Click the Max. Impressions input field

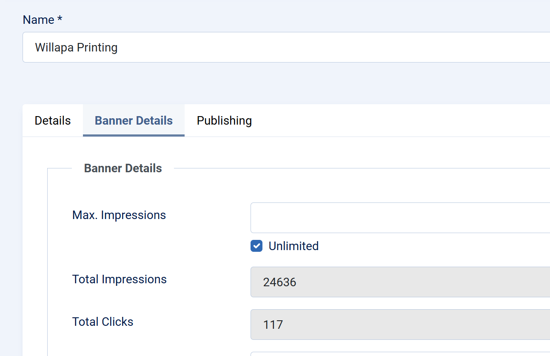pos(400,218)
